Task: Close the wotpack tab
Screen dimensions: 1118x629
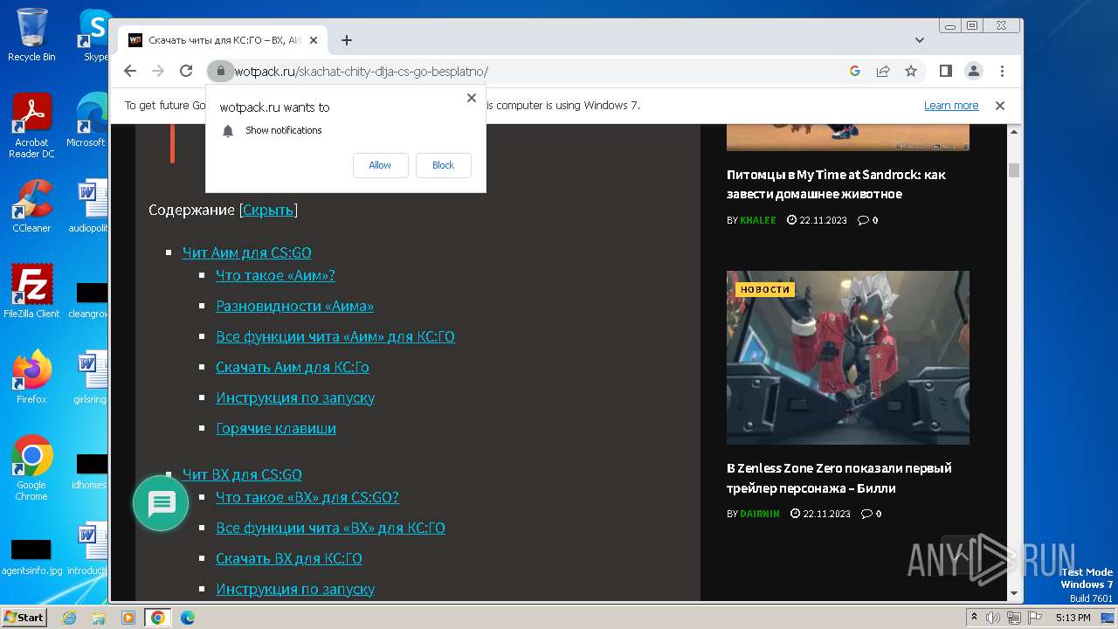Action: tap(314, 40)
